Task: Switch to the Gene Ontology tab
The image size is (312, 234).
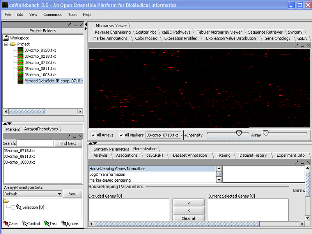Action: 277,38
